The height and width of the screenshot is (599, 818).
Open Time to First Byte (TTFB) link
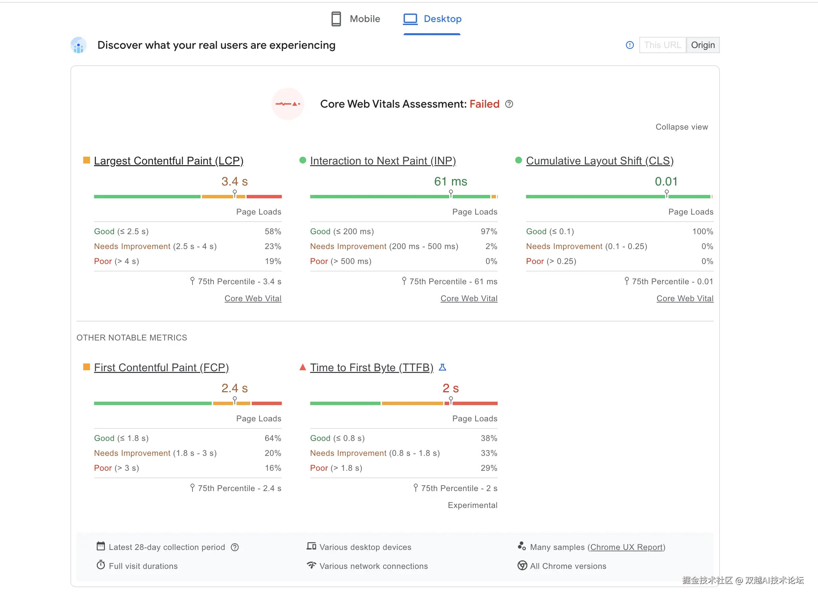click(371, 368)
